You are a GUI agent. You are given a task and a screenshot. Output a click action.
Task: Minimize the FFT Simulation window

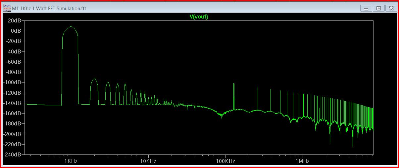pos(367,9)
